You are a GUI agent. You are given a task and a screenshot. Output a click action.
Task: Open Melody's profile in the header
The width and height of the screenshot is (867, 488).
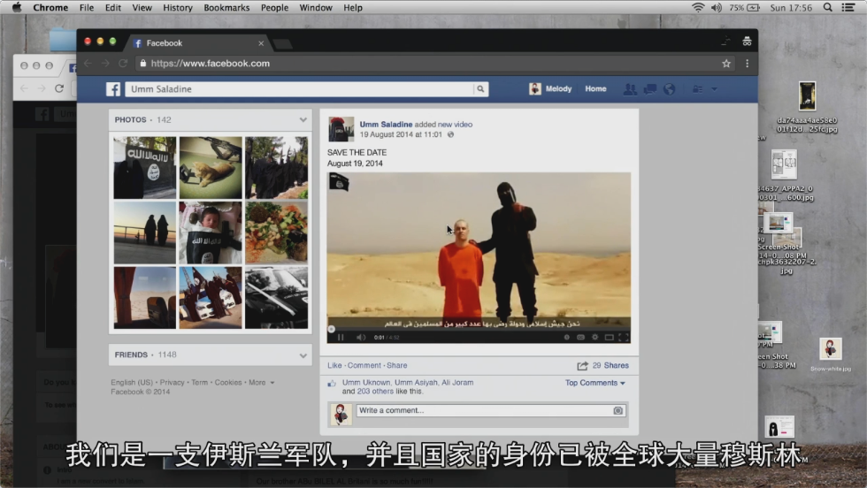tap(550, 89)
